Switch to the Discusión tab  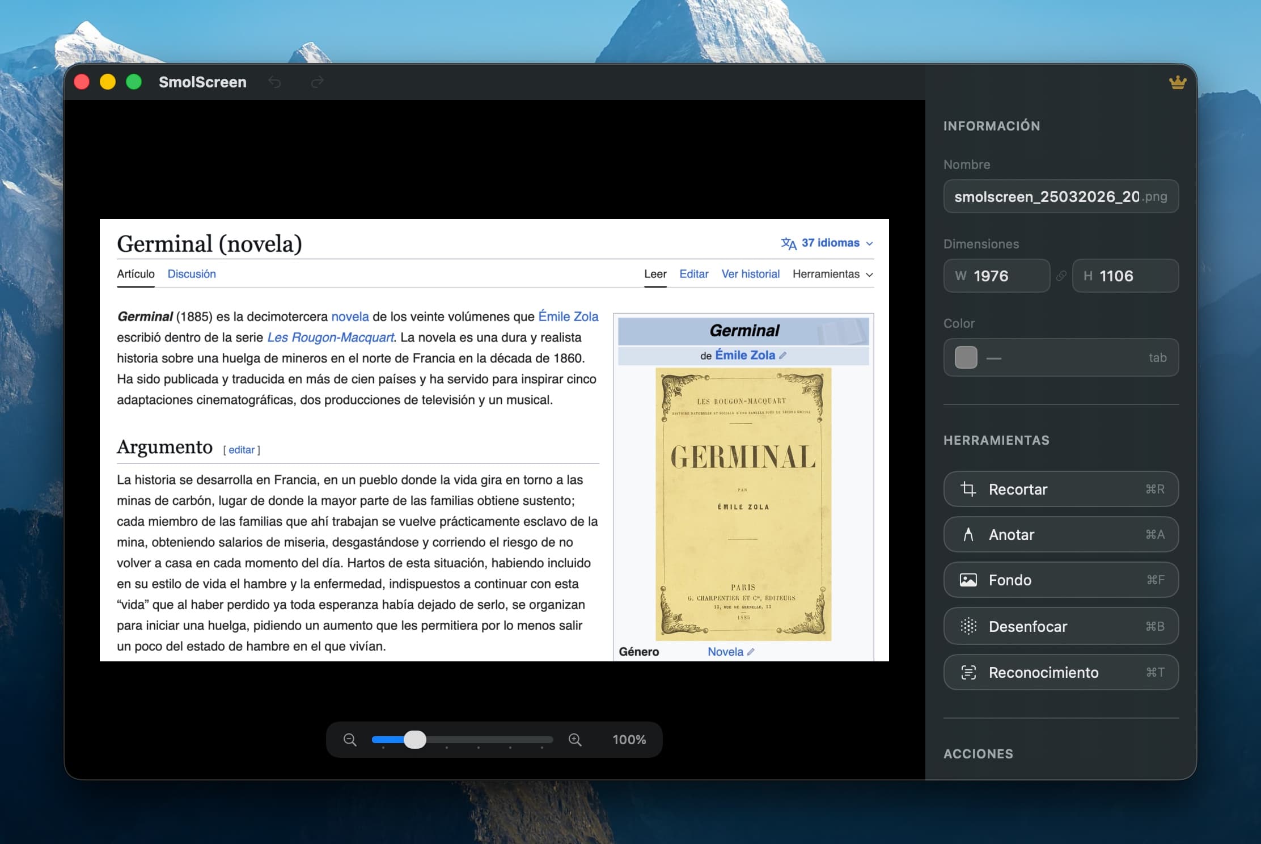[192, 274]
